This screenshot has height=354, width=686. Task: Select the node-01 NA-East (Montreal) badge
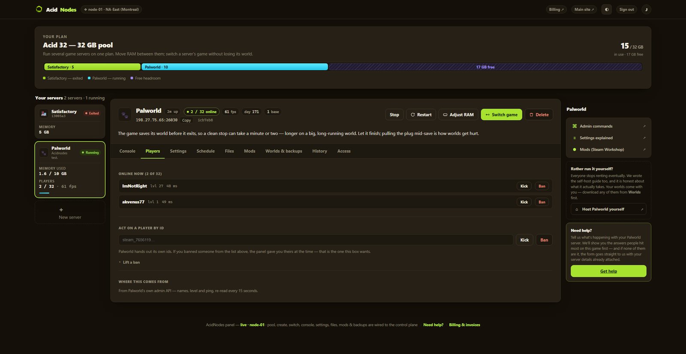coord(111,9)
